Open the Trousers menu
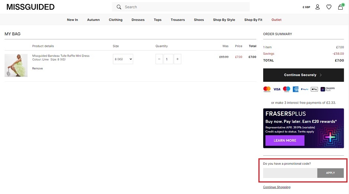The width and height of the screenshot is (349, 194). pyautogui.click(x=177, y=20)
